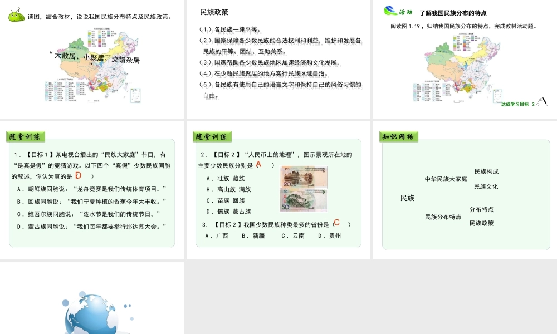
Task: Click the 知识网络 banner
Action: tap(399, 136)
